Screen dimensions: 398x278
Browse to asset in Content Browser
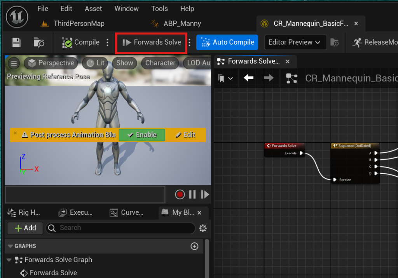click(39, 42)
